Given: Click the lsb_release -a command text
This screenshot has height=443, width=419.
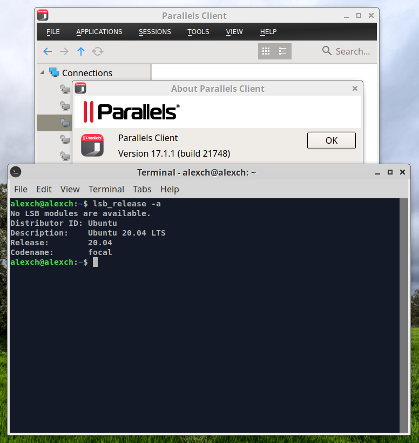Looking at the screenshot, I should (x=127, y=204).
